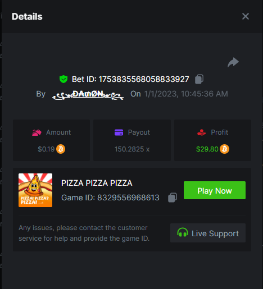The image size is (263, 289).
Task: Select the Bet ID number text
Action: pos(144,79)
